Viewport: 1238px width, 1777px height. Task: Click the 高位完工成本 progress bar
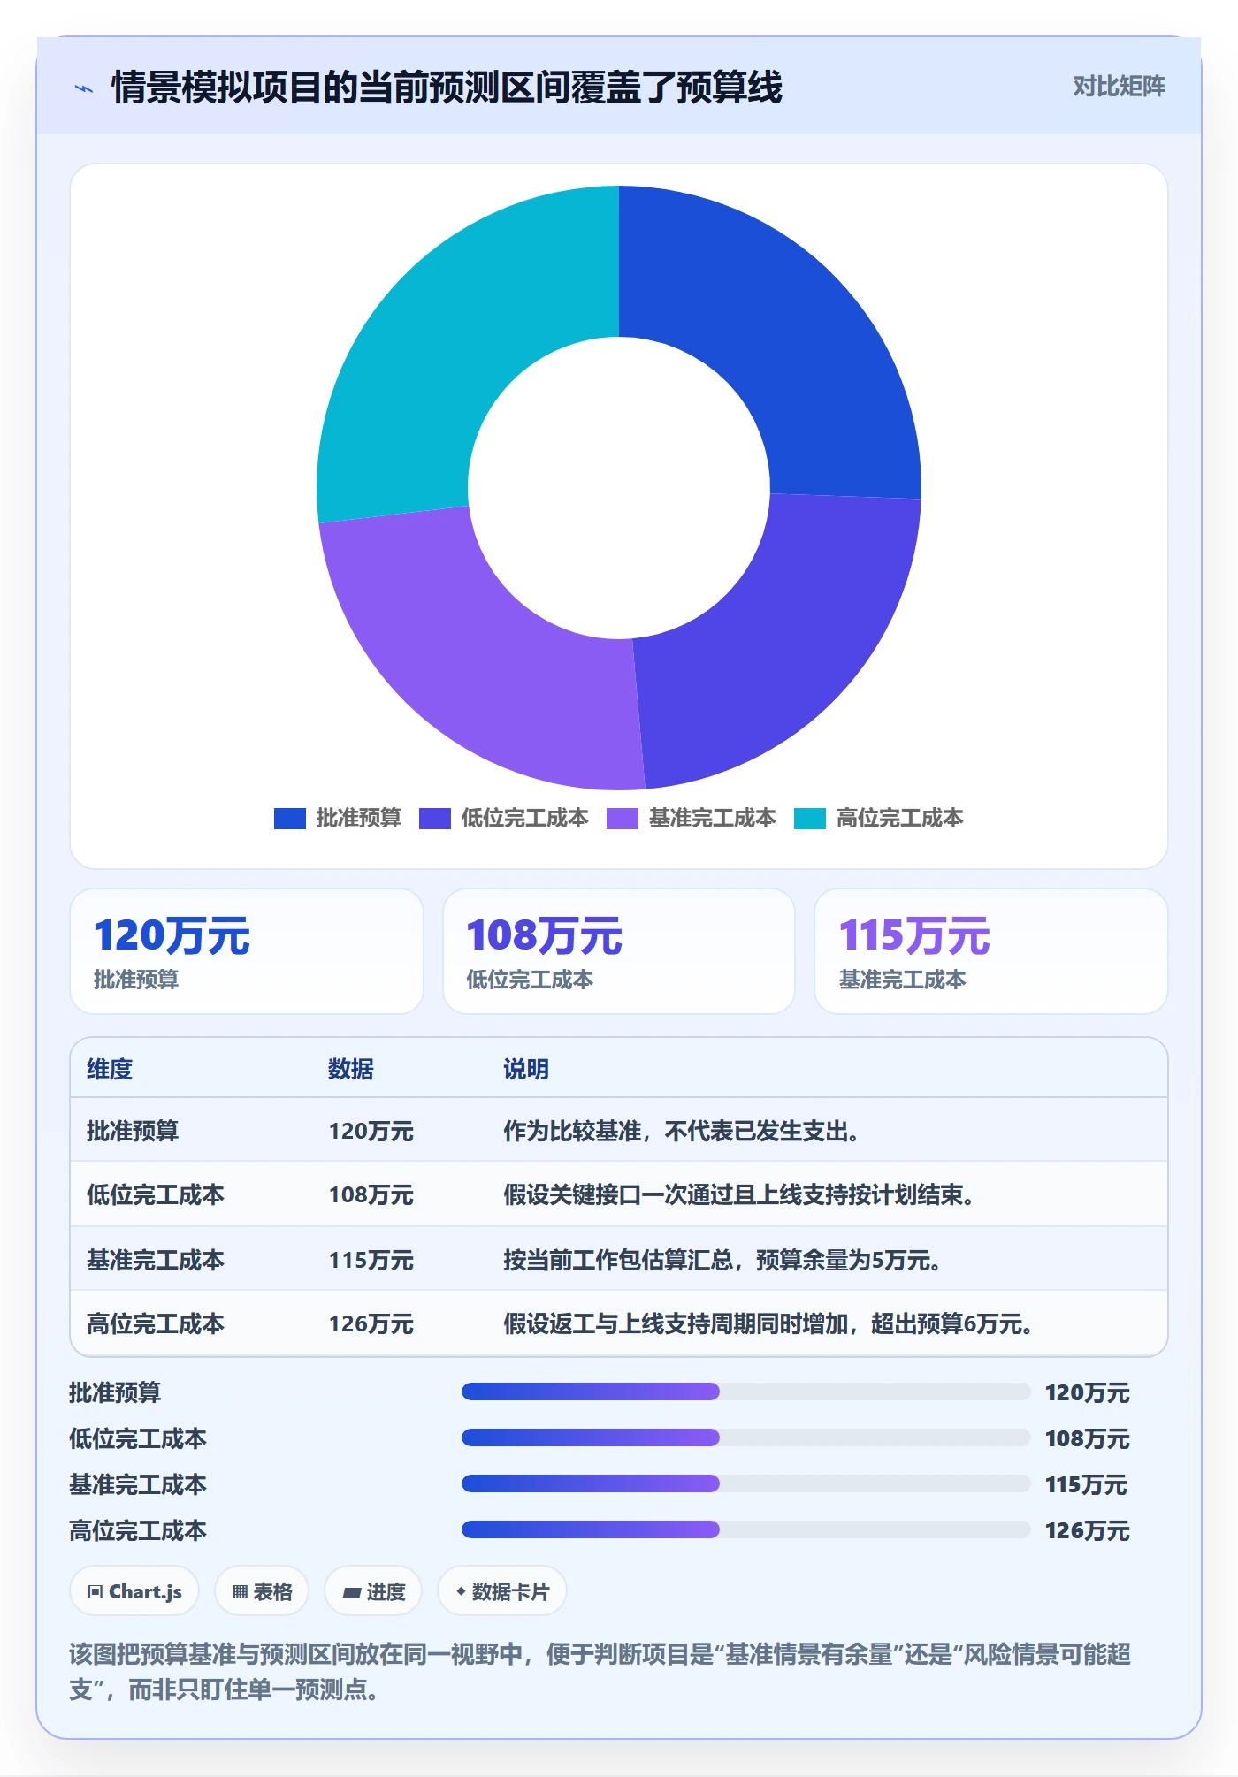pyautogui.click(x=746, y=1530)
